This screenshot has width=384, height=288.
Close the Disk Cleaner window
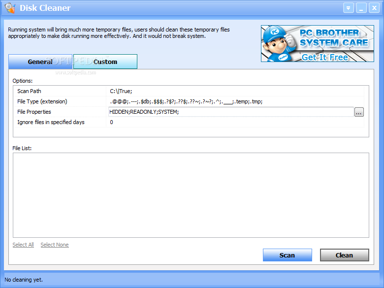(374, 8)
